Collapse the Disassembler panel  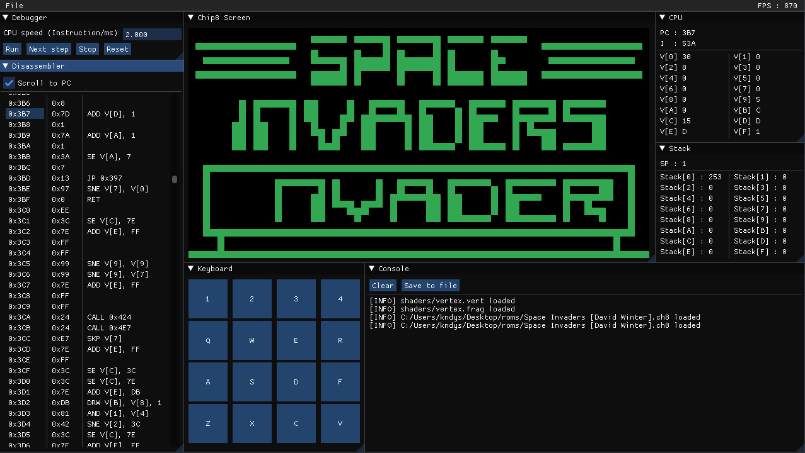point(6,65)
